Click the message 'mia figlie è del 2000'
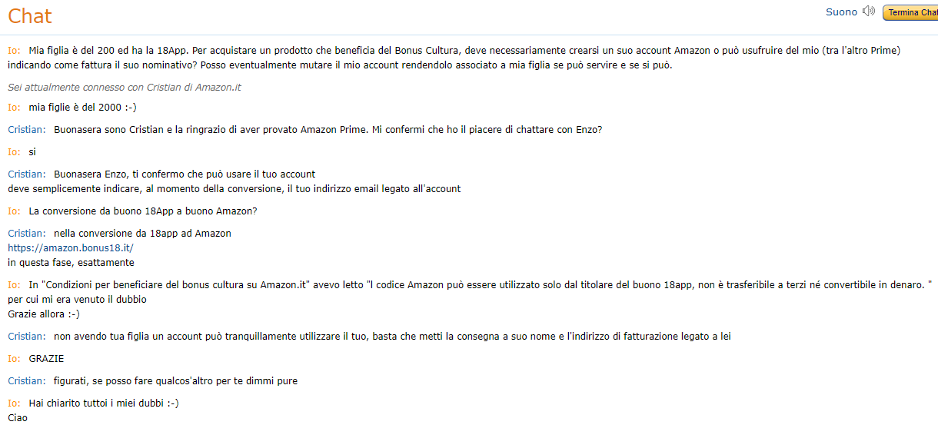 82,107
